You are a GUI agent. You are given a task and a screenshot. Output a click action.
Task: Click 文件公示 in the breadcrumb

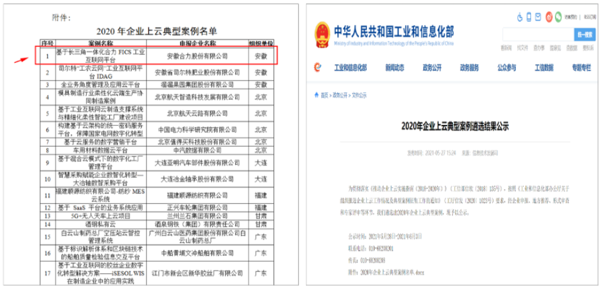click(360, 95)
